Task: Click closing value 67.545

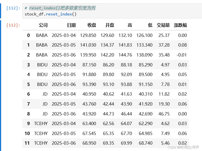Action: coord(89,133)
